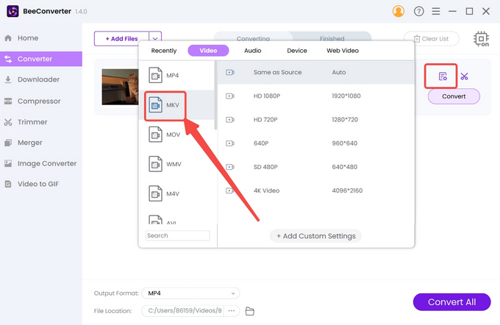
Task: Click the Clear List button
Action: (432, 38)
